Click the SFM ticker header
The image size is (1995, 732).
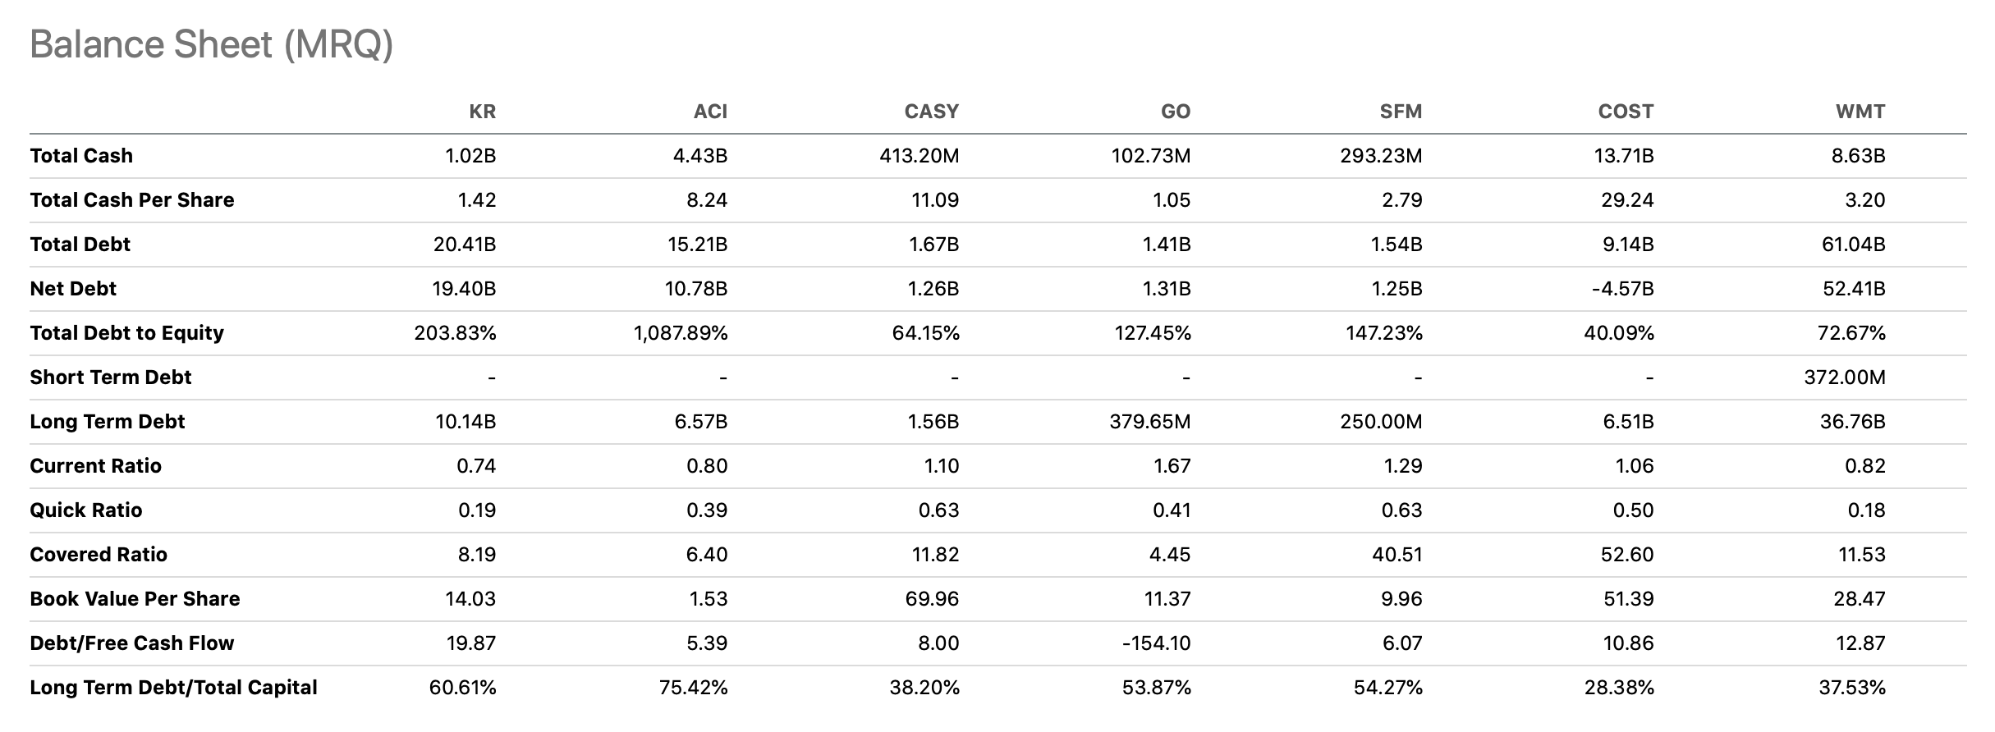tap(1401, 112)
